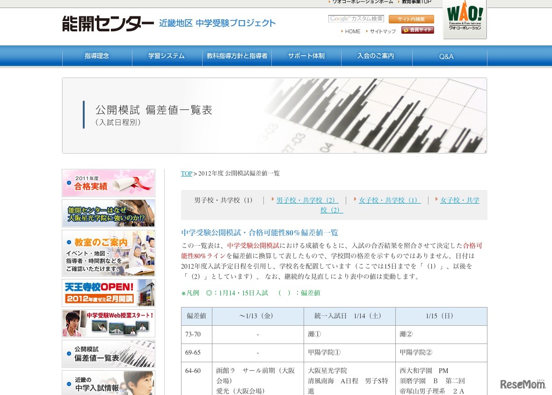The width and height of the screenshot is (552, 395).
Task: Open the 公開模試 偏差値一覧表 sidebar banner
Action: 109,354
